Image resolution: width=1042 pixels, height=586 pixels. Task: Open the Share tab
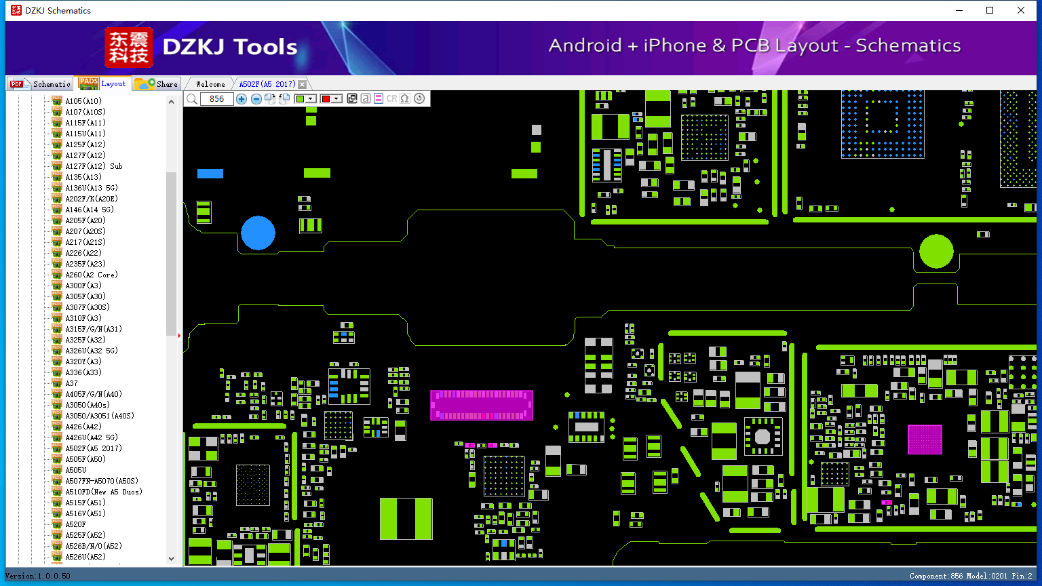coord(157,84)
